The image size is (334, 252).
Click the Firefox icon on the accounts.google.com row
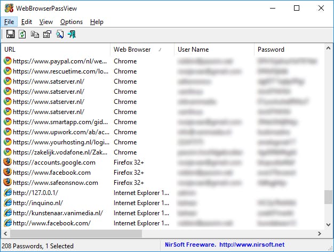pyautogui.click(x=7, y=162)
